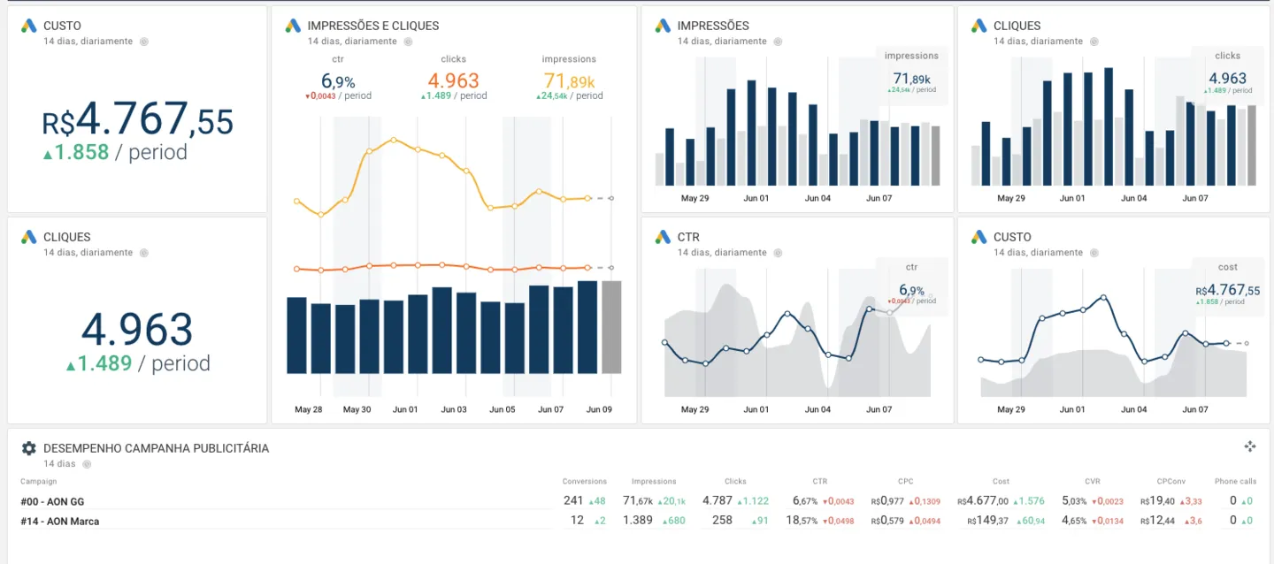Click the info dot under the IMPRESSÕES E CLIQUES title

pos(409,42)
